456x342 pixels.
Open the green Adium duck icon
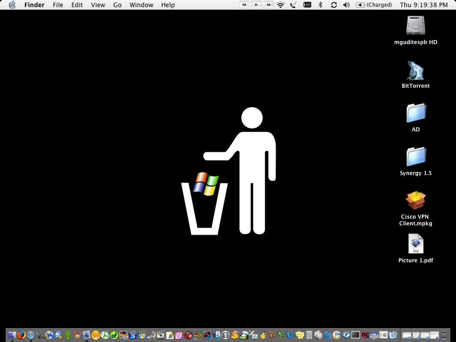point(68,335)
